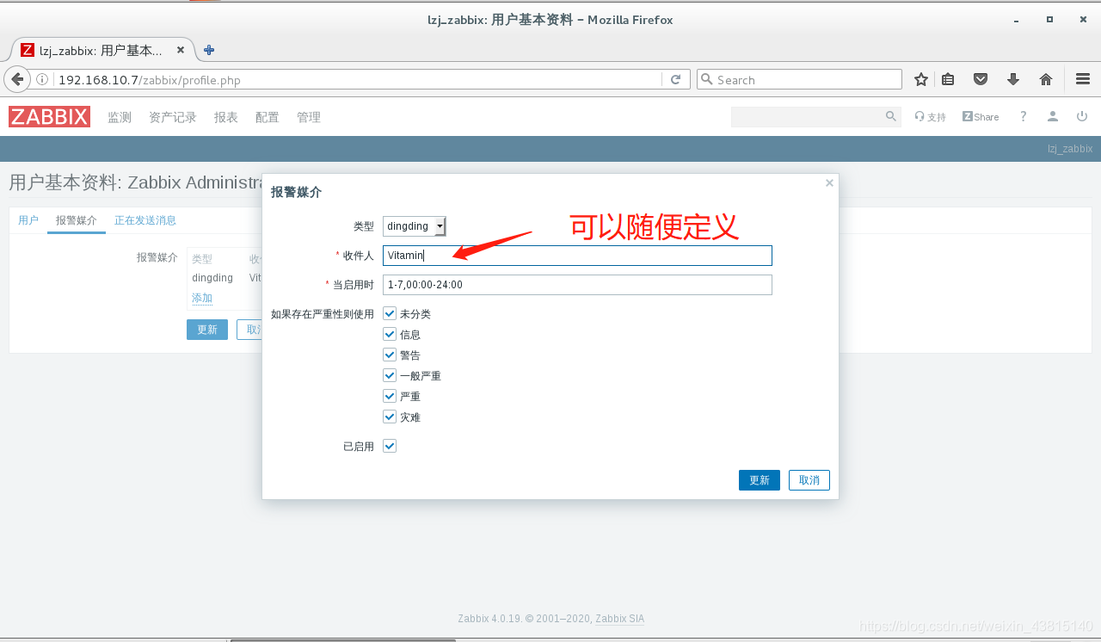Open Zabbix support headset link
1101x642 pixels.
(930, 117)
